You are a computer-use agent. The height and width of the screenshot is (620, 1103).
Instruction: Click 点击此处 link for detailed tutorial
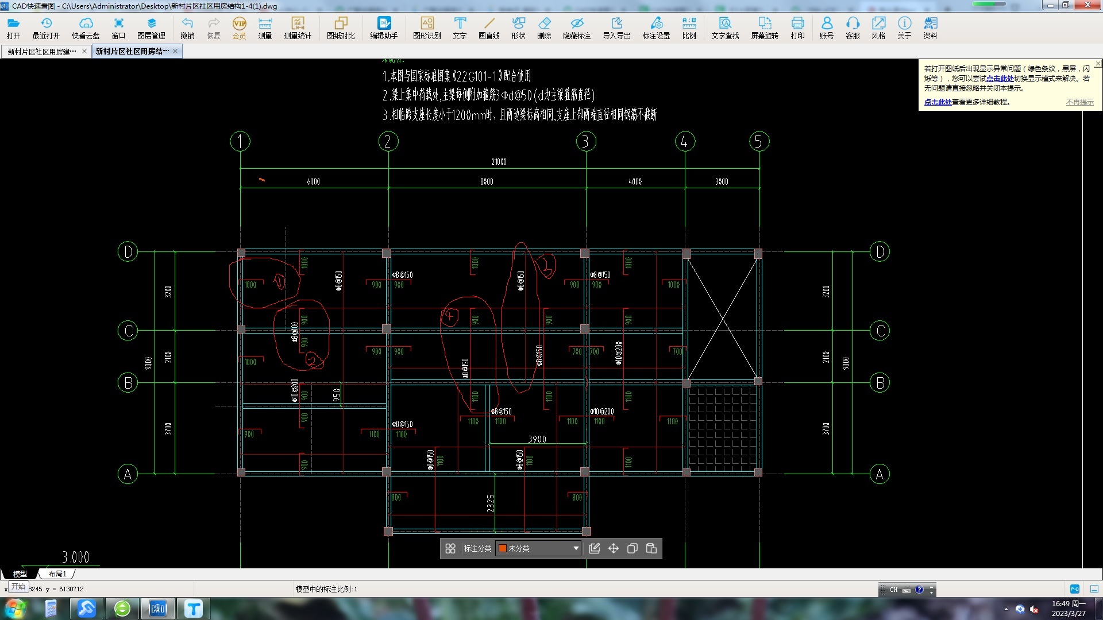(938, 102)
